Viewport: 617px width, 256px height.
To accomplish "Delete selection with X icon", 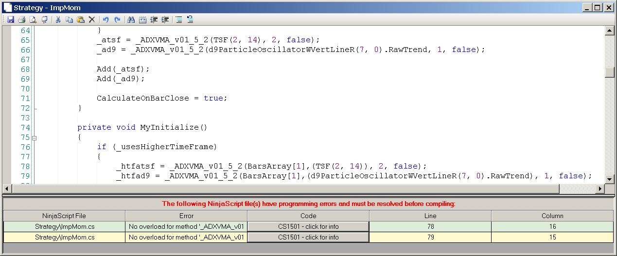I will (x=92, y=20).
